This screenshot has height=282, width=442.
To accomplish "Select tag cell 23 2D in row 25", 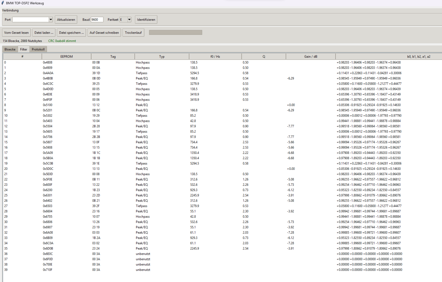I will tap(96, 196).
